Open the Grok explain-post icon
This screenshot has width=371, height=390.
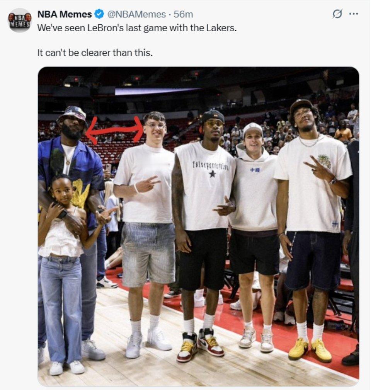coord(337,14)
